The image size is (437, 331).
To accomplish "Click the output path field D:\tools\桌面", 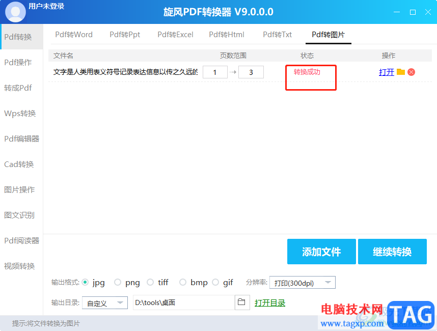I will (184, 302).
